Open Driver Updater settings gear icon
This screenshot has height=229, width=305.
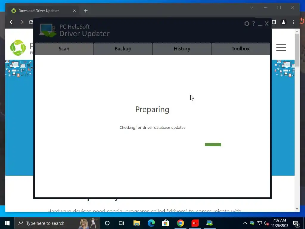tap(247, 24)
